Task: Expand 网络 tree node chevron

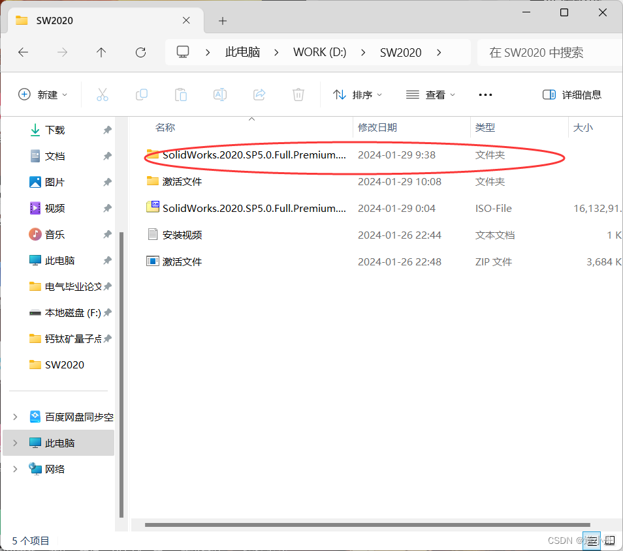Action: click(x=15, y=469)
